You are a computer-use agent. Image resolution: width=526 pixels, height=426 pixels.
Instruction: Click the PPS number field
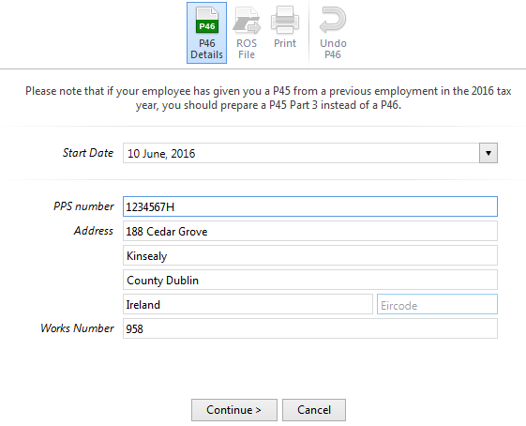[310, 206]
